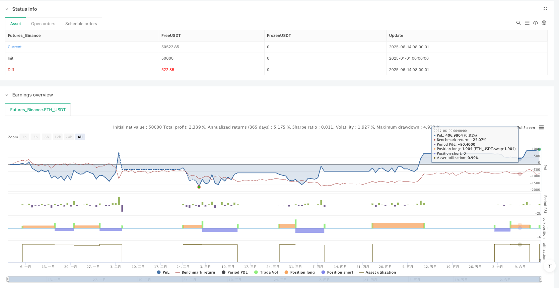
Task: Click the collapse fullscreen icon in Status info
Action: click(545, 9)
